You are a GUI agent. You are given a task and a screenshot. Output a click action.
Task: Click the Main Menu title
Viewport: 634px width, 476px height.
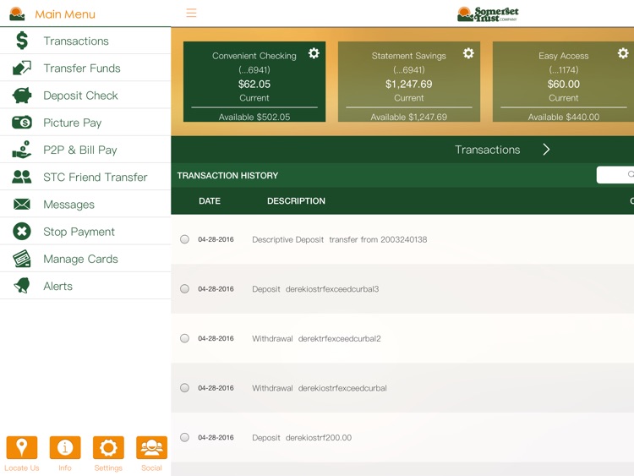pos(65,14)
